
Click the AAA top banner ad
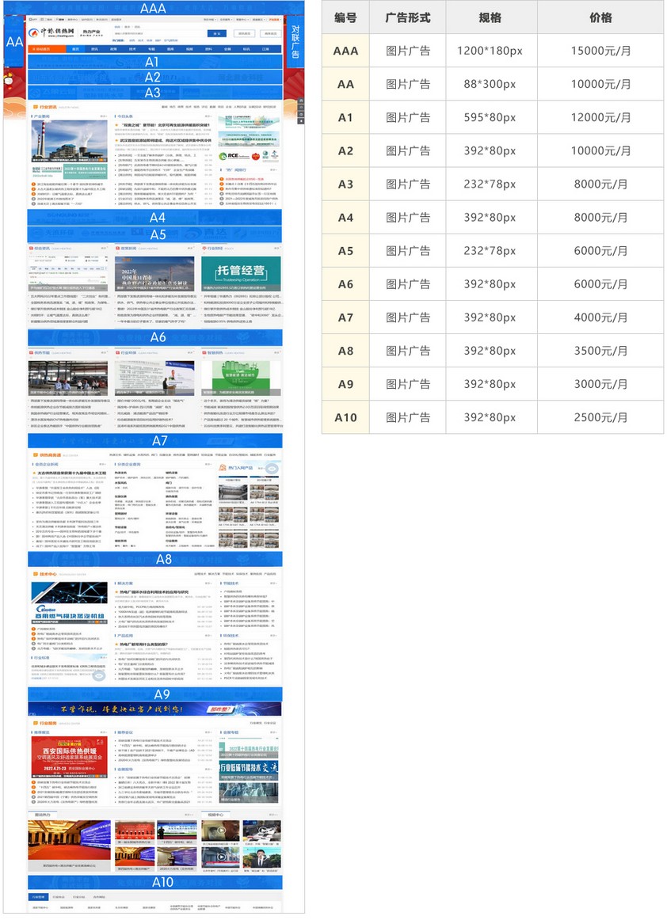click(x=153, y=9)
